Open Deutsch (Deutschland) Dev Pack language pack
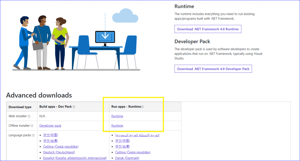The image size is (300, 161). coord(59,152)
